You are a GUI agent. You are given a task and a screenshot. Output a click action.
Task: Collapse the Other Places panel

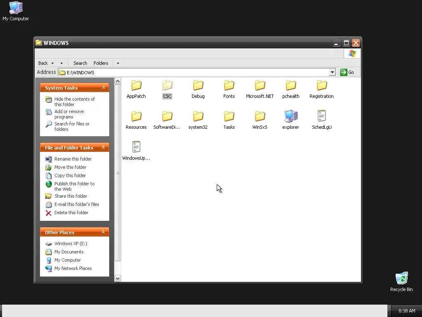103,232
